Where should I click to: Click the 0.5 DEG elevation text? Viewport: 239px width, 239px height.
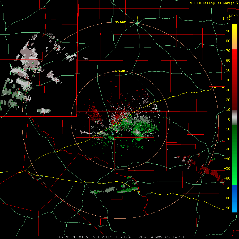tap(123, 237)
